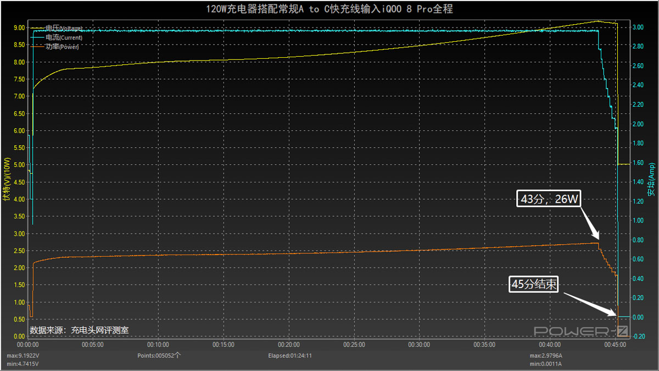Select the "45分结束" annotation label
The image size is (659, 371).
pyautogui.click(x=534, y=284)
